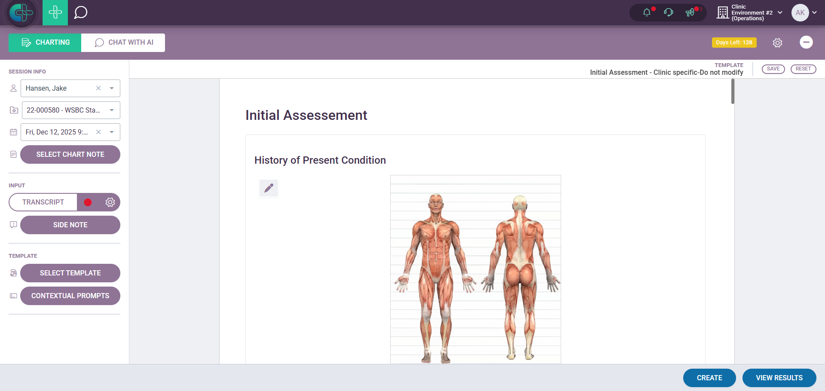Select the Charting tab

(x=45, y=43)
